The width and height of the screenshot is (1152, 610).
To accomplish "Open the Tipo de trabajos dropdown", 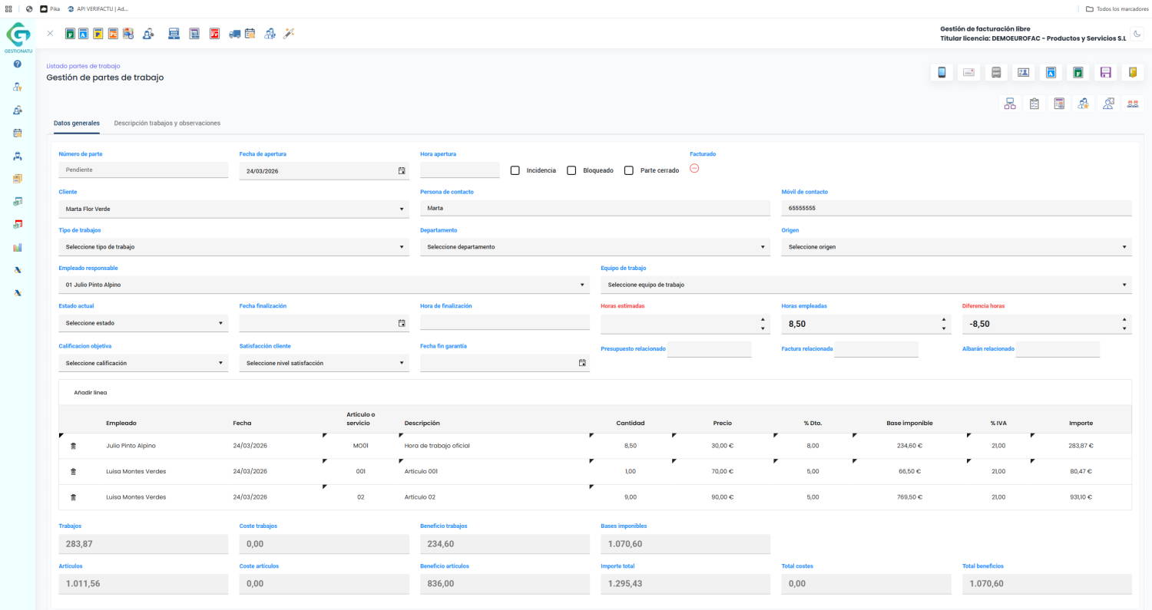I will click(x=233, y=247).
